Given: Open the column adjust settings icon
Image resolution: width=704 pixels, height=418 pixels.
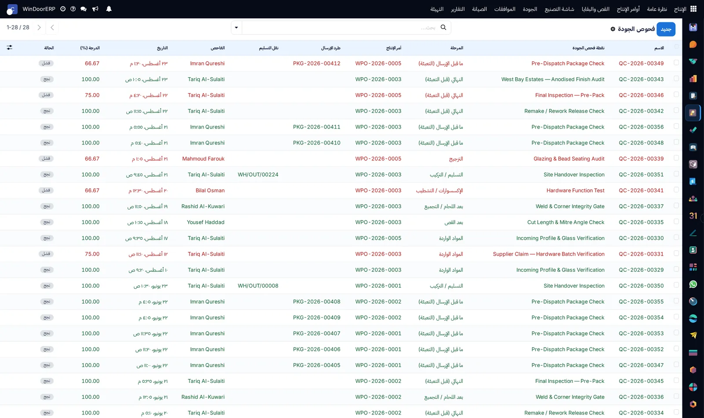Looking at the screenshot, I should 10,47.
